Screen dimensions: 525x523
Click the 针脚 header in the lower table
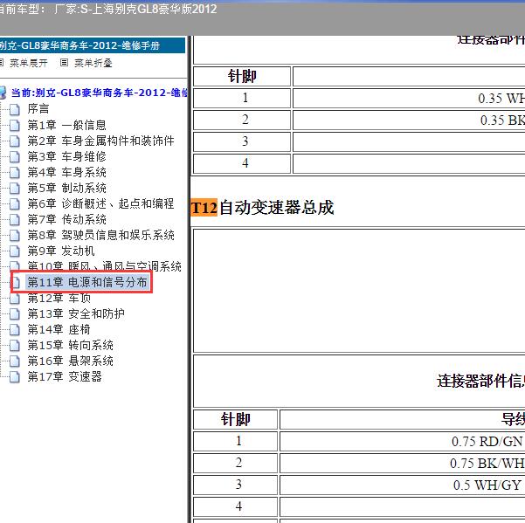click(235, 419)
